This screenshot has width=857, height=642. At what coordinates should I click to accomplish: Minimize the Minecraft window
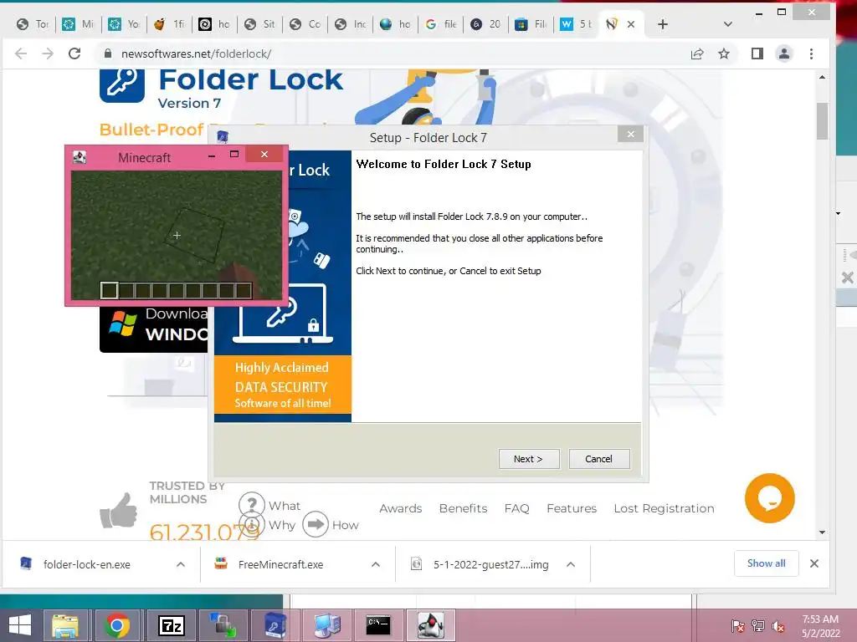[x=212, y=156]
